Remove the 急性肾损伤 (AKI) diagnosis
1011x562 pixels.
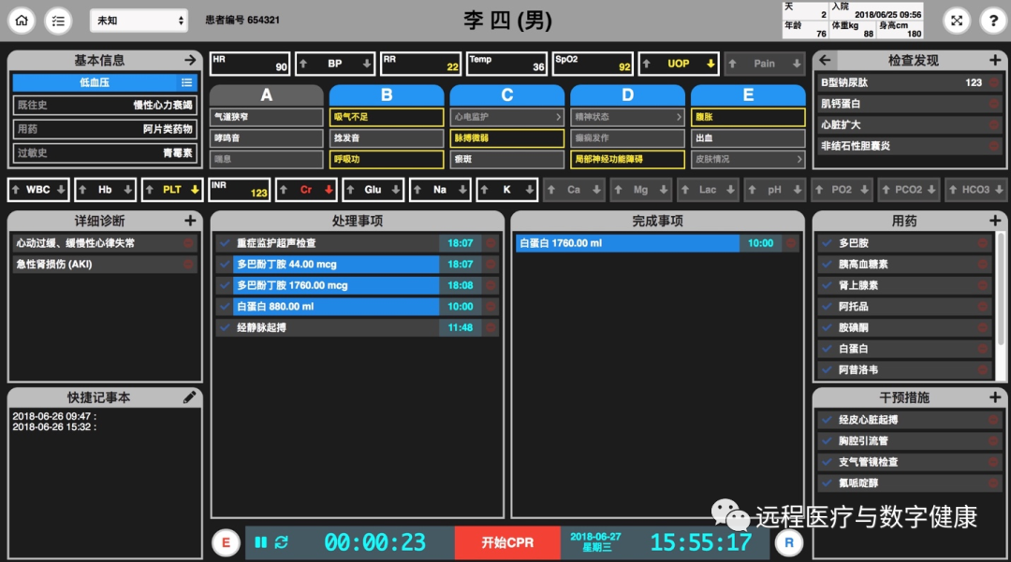click(x=188, y=264)
